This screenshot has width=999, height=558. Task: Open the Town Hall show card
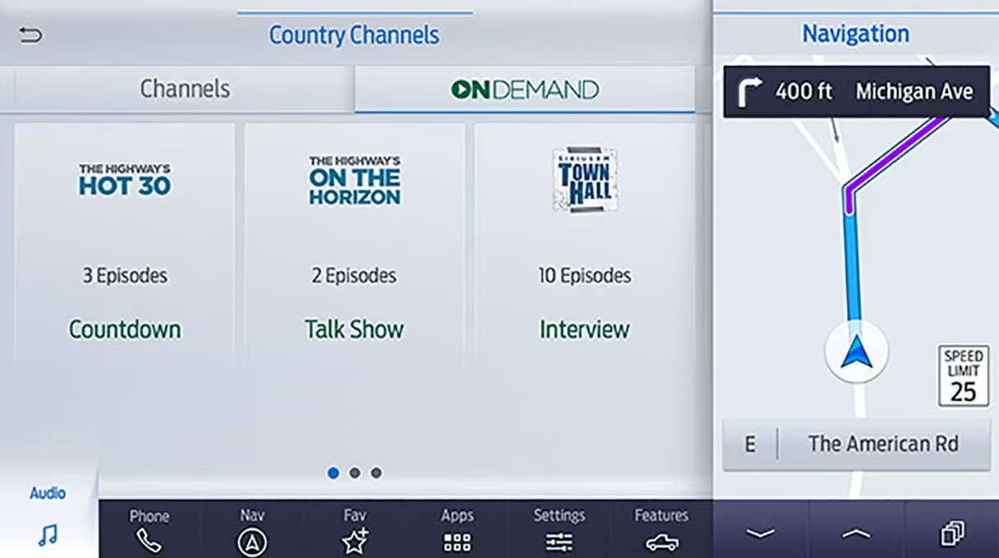click(x=585, y=243)
